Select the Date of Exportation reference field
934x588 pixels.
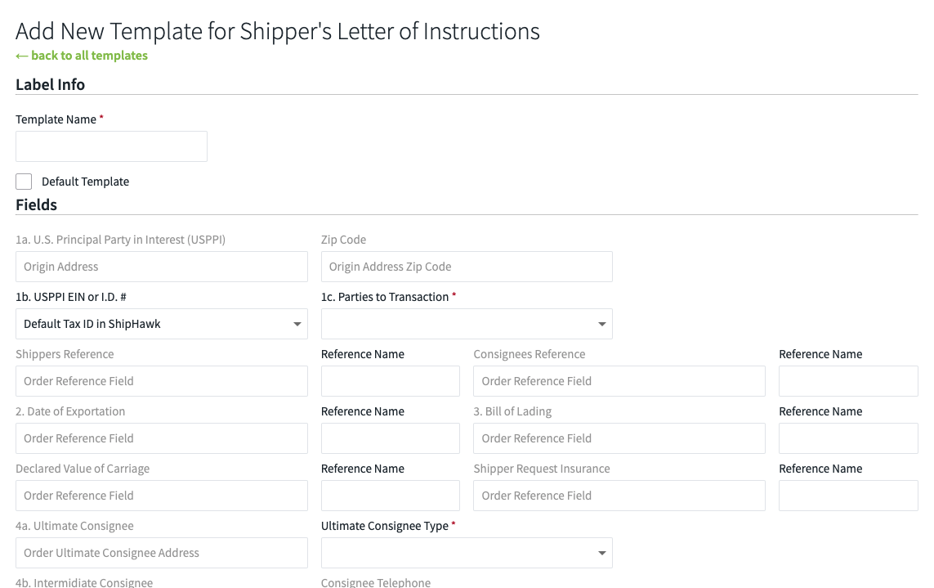161,438
